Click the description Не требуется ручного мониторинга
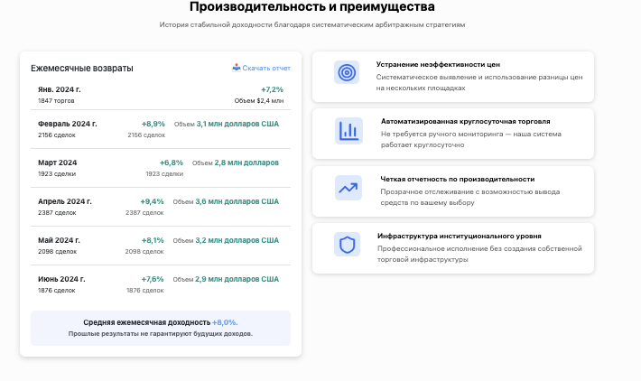This screenshot has width=641, height=381. coord(471,139)
